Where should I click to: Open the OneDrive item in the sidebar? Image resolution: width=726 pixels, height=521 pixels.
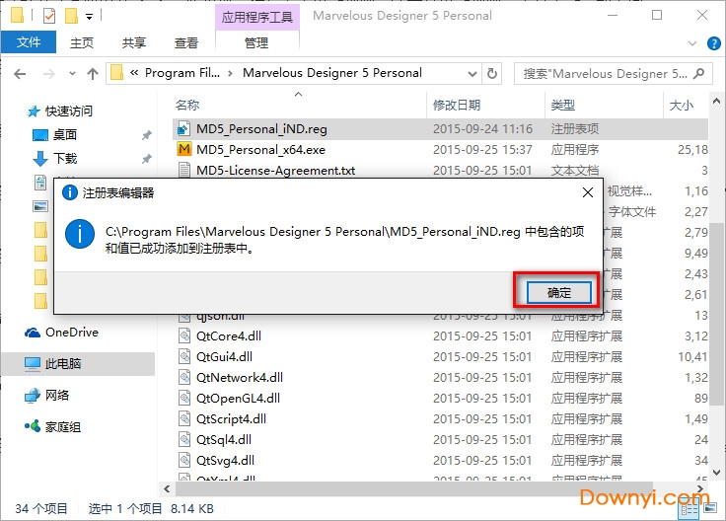[x=71, y=333]
